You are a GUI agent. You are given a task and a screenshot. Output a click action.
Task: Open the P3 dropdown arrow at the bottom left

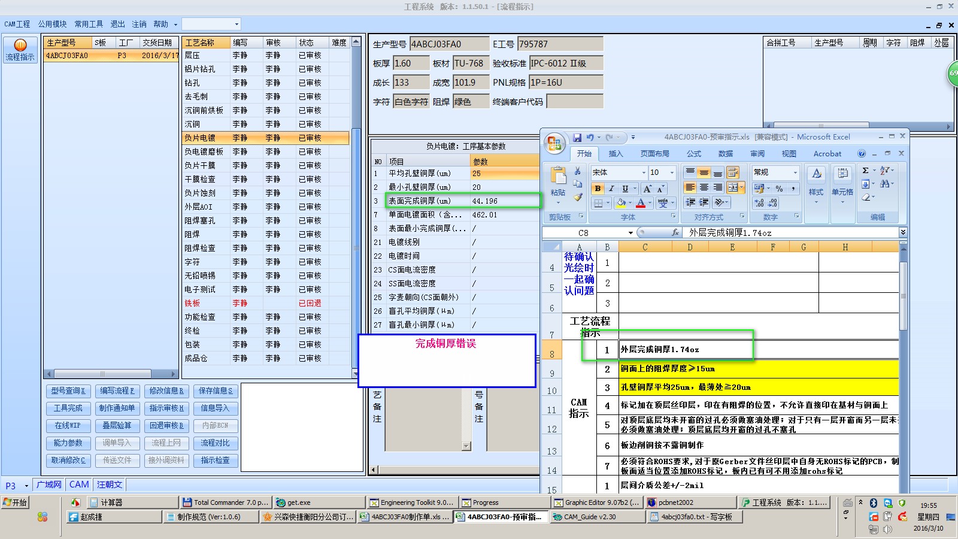tap(26, 486)
